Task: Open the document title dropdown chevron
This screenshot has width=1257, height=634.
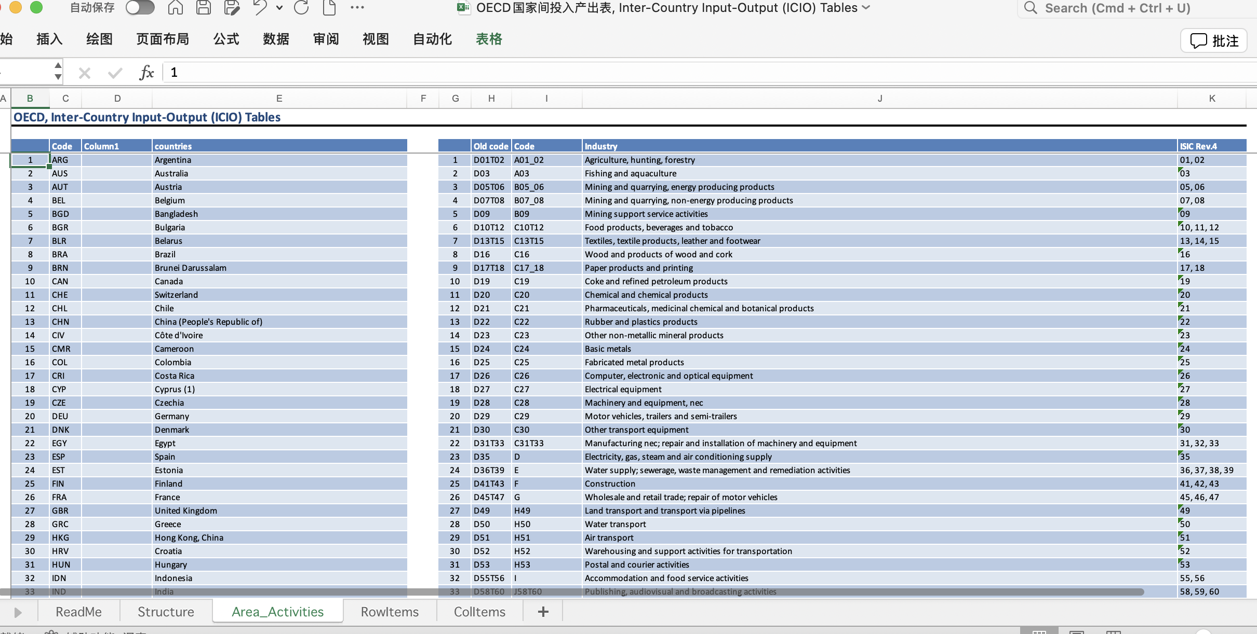Action: (866, 7)
